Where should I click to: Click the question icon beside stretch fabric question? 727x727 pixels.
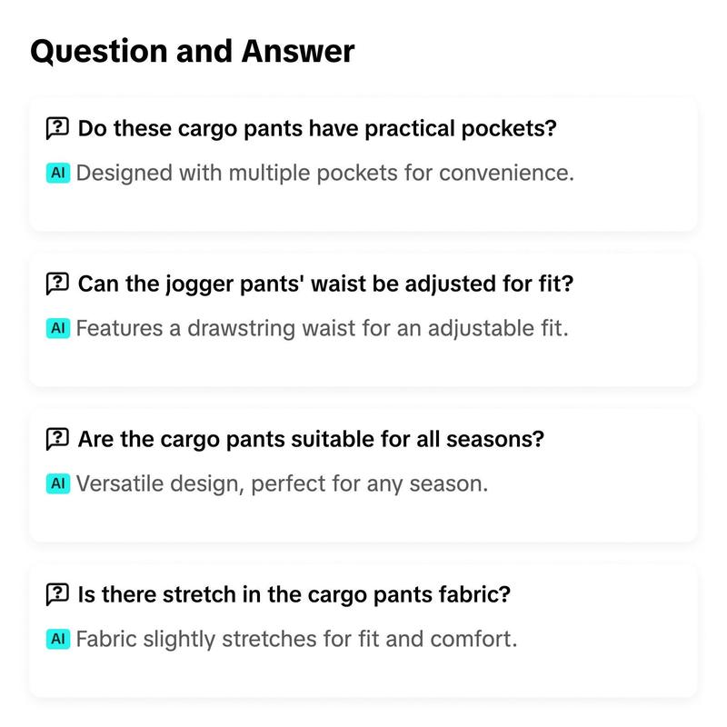click(x=57, y=594)
